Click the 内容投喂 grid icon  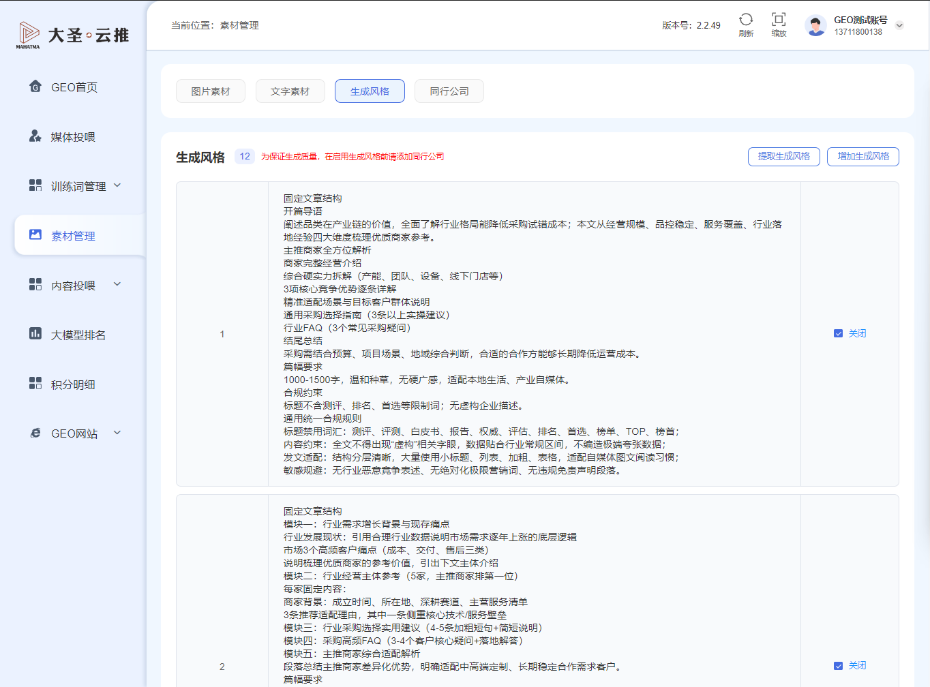(35, 284)
